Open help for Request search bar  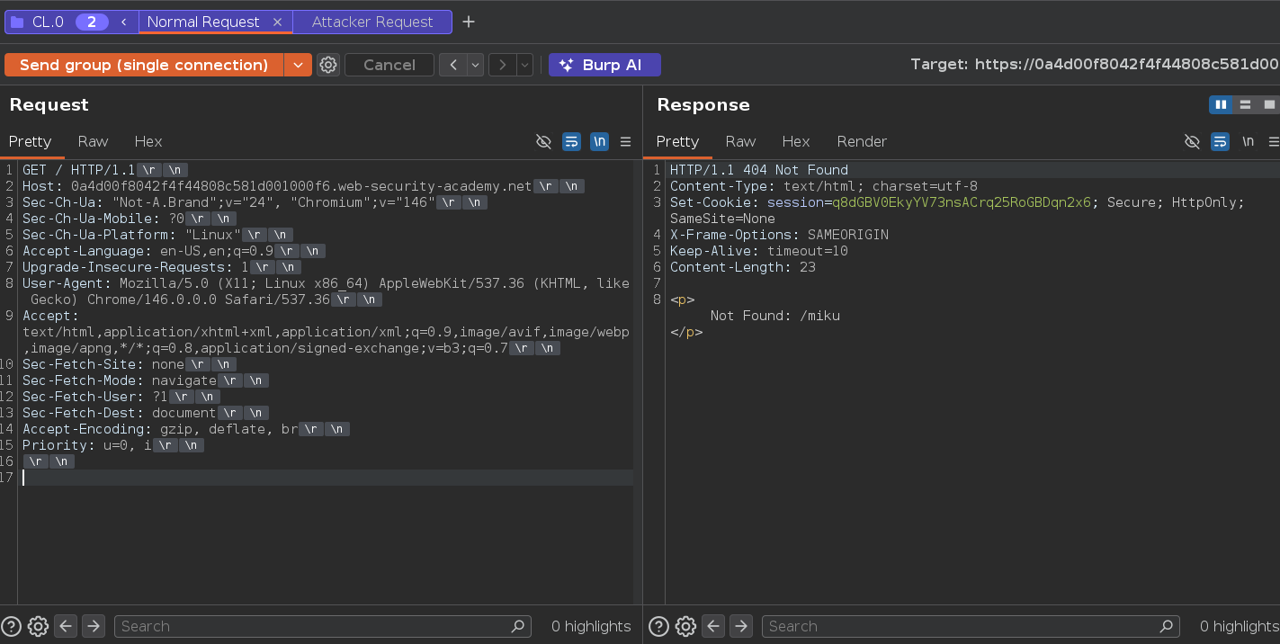pyautogui.click(x=11, y=626)
